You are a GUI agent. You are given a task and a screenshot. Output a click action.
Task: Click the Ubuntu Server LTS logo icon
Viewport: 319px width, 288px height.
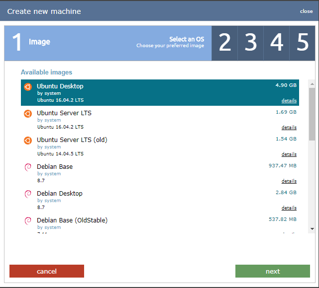tap(28, 114)
